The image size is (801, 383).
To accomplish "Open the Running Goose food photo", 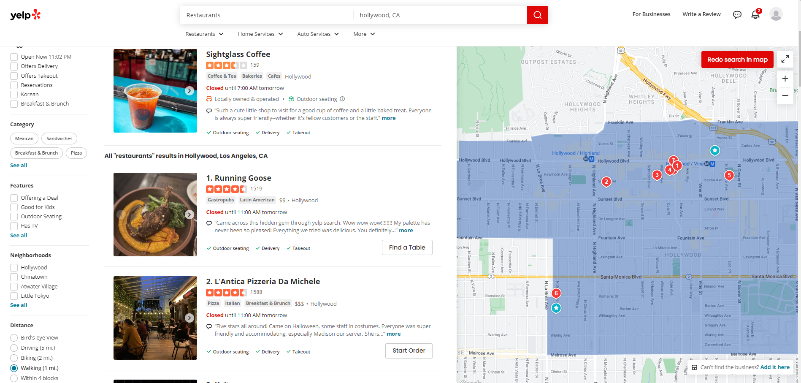I will (155, 215).
